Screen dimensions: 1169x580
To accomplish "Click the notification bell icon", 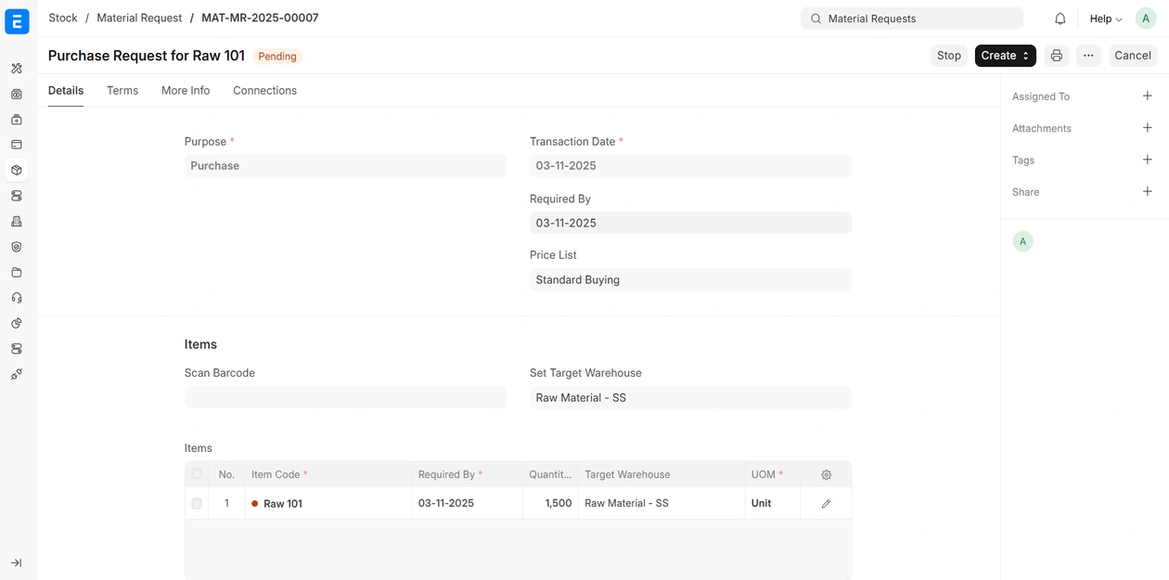I will click(x=1060, y=19).
